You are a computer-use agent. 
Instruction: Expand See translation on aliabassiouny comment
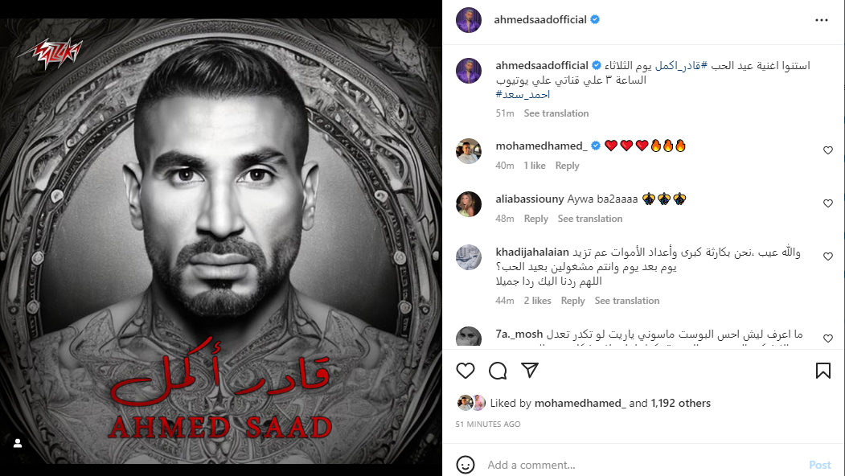tap(590, 219)
